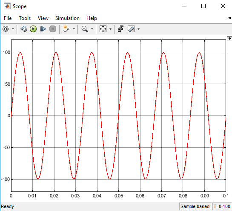Expand the axes scaling dropdown arrow
The height and width of the screenshot is (211, 232).
tap(110, 29)
